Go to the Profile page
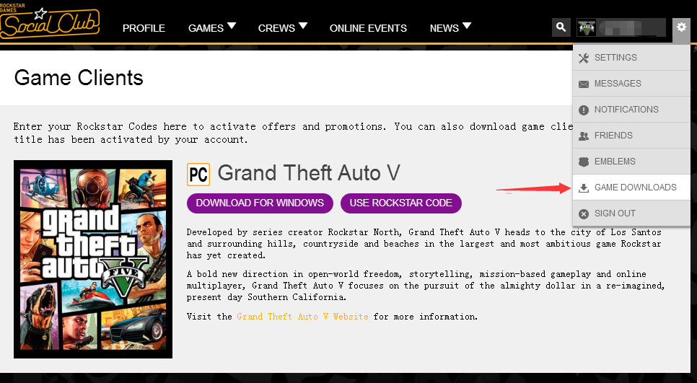697x383 pixels. tap(144, 28)
